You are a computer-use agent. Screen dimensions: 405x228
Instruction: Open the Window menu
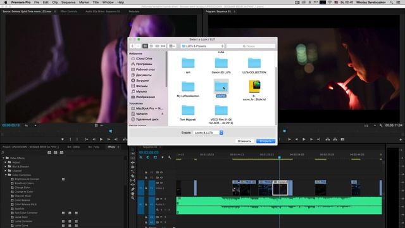coord(108,3)
